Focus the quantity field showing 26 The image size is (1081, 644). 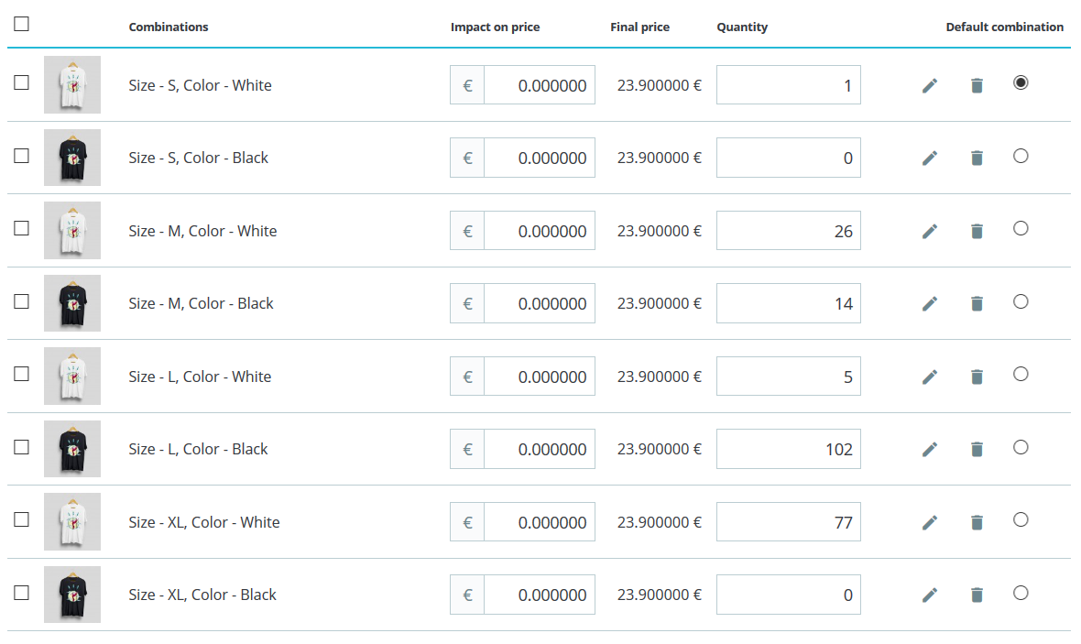tap(788, 231)
